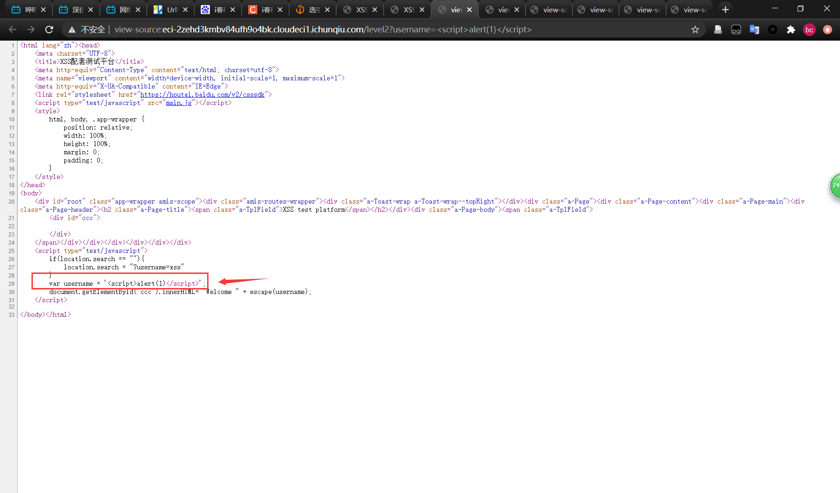Open the main.js source link
Screen dimensions: 840x493
click(178, 103)
